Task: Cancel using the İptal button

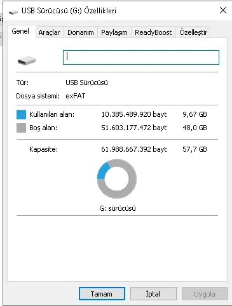Action: 153,294
